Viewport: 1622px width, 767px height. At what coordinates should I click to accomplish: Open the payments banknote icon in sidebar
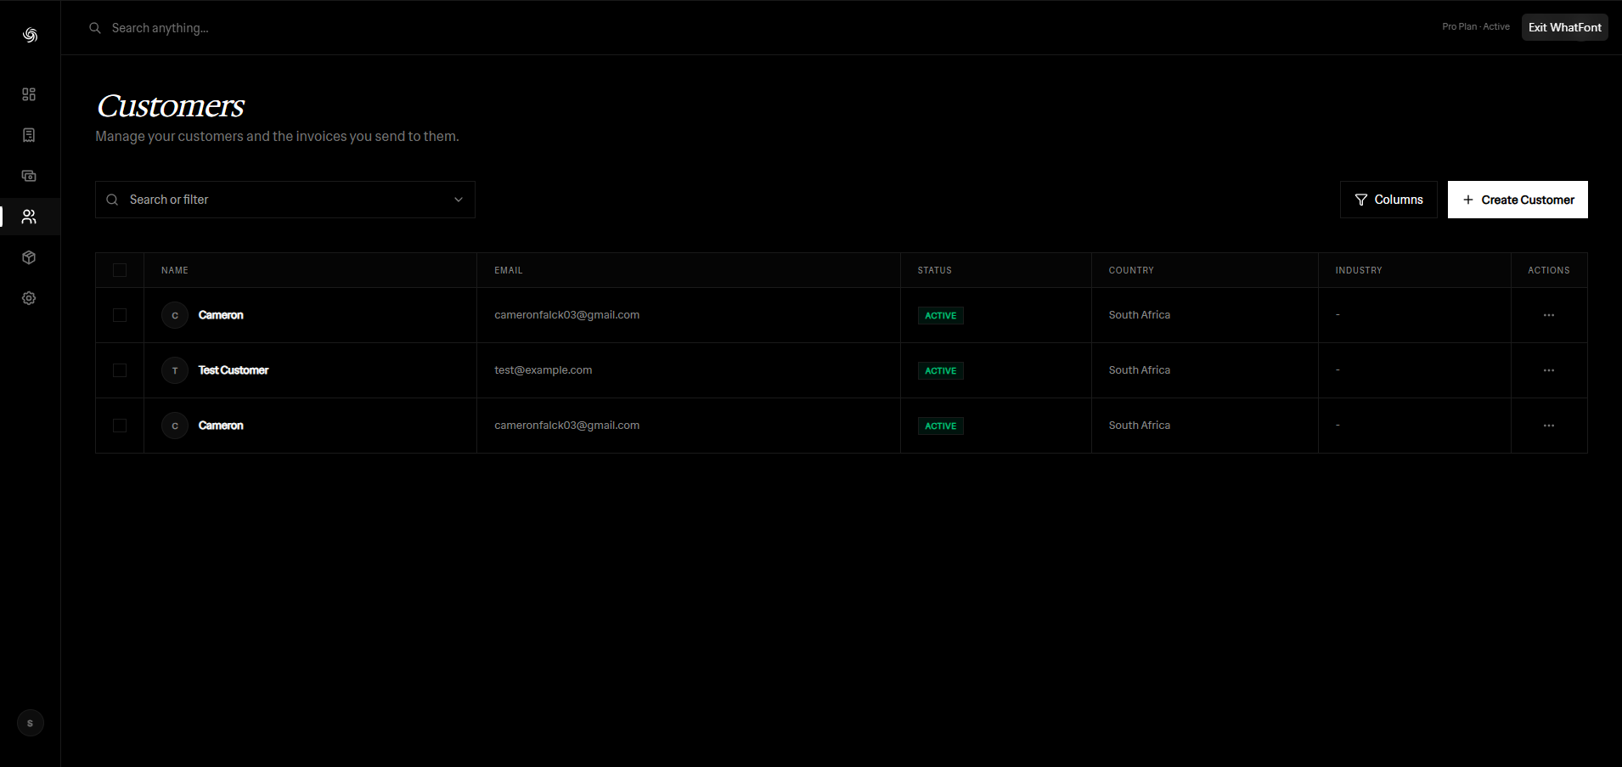(29, 176)
